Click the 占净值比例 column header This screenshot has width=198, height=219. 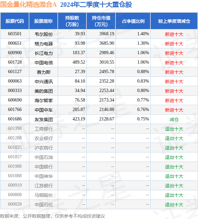[133, 21]
